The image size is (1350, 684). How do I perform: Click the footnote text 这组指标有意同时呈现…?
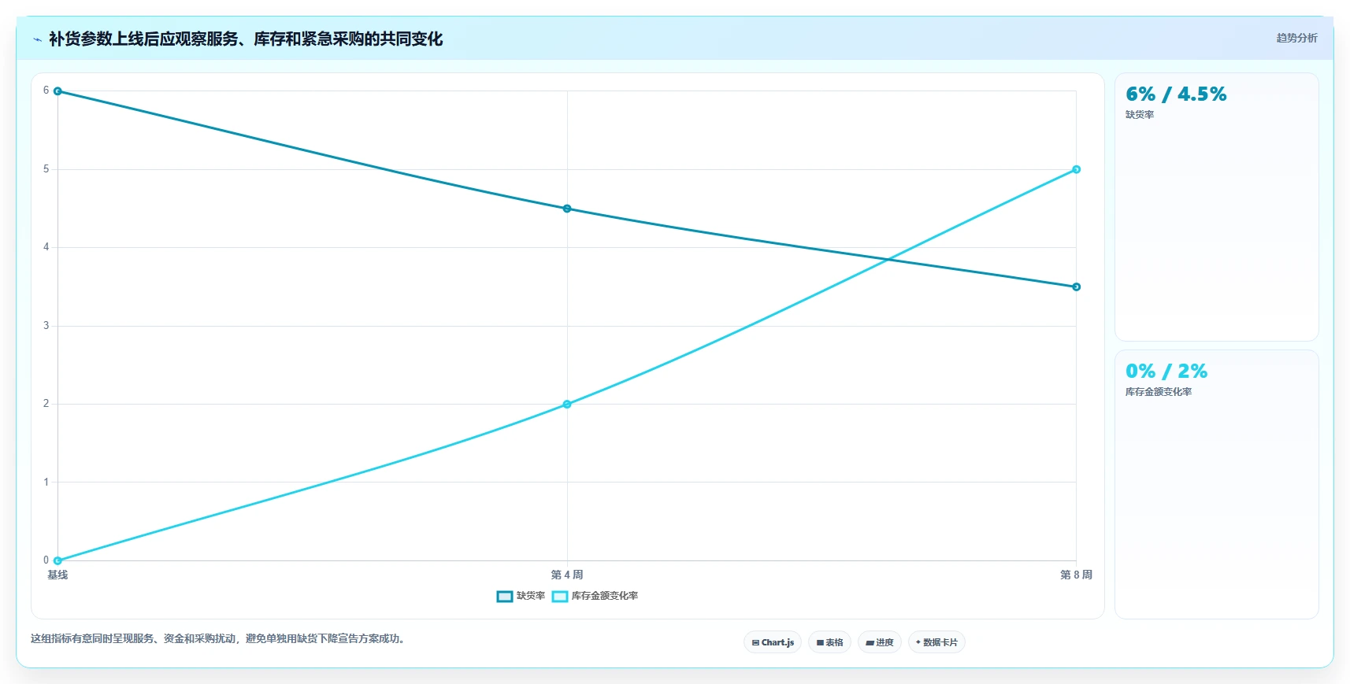(x=219, y=638)
